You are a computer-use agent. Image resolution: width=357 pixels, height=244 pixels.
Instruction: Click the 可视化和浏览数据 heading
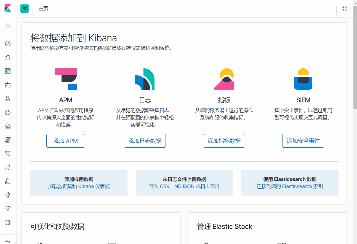[x=57, y=227]
